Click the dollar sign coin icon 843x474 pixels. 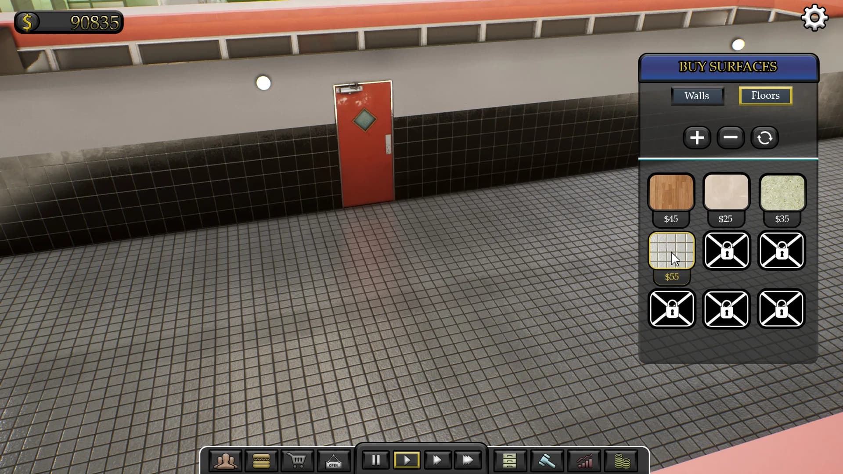tap(27, 22)
